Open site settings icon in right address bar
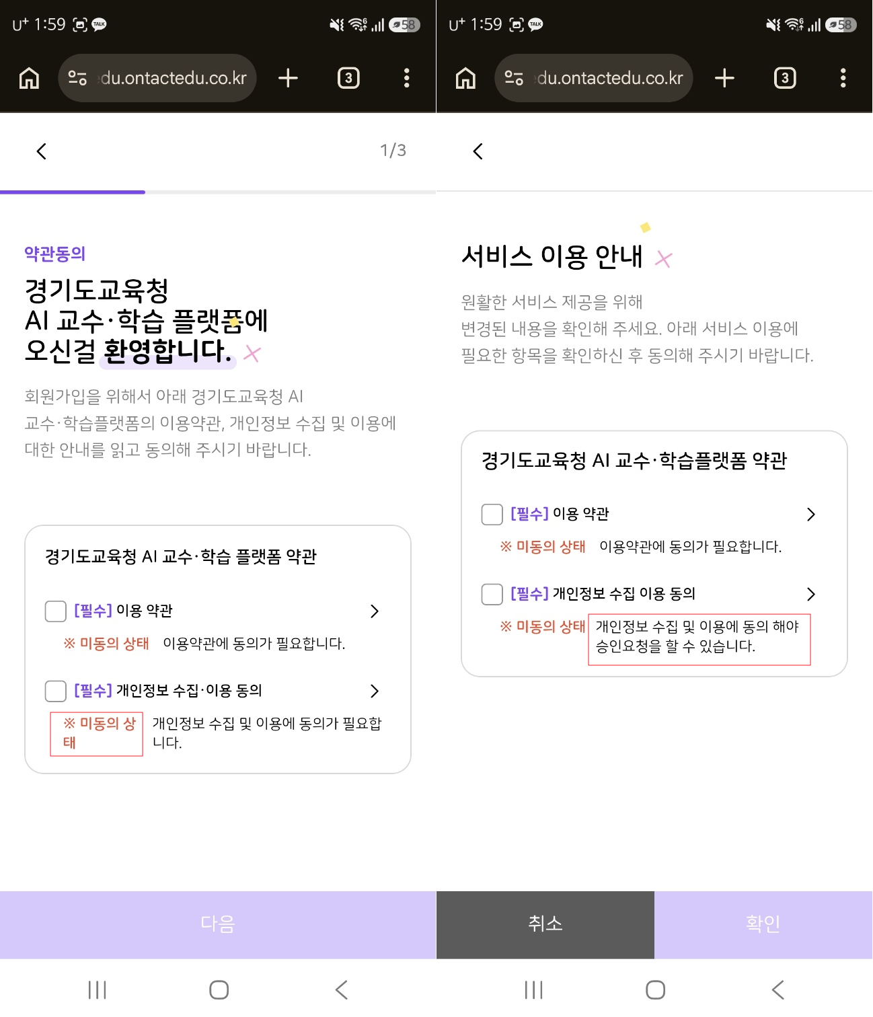Image resolution: width=873 pixels, height=1017 pixels. (x=514, y=78)
